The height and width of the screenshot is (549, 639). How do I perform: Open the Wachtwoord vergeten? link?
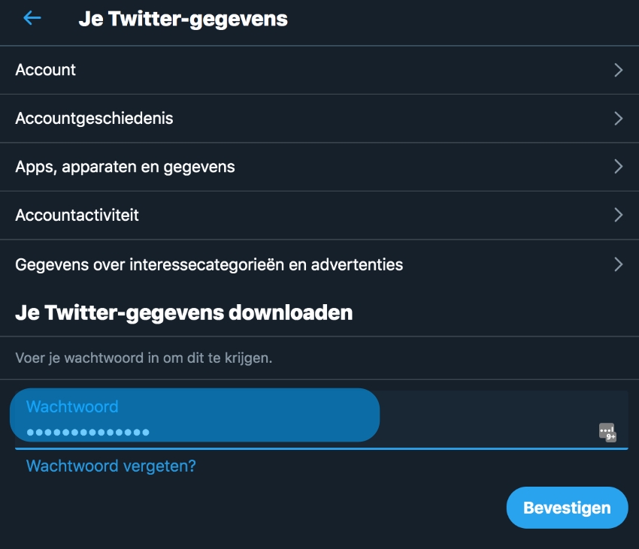point(111,466)
